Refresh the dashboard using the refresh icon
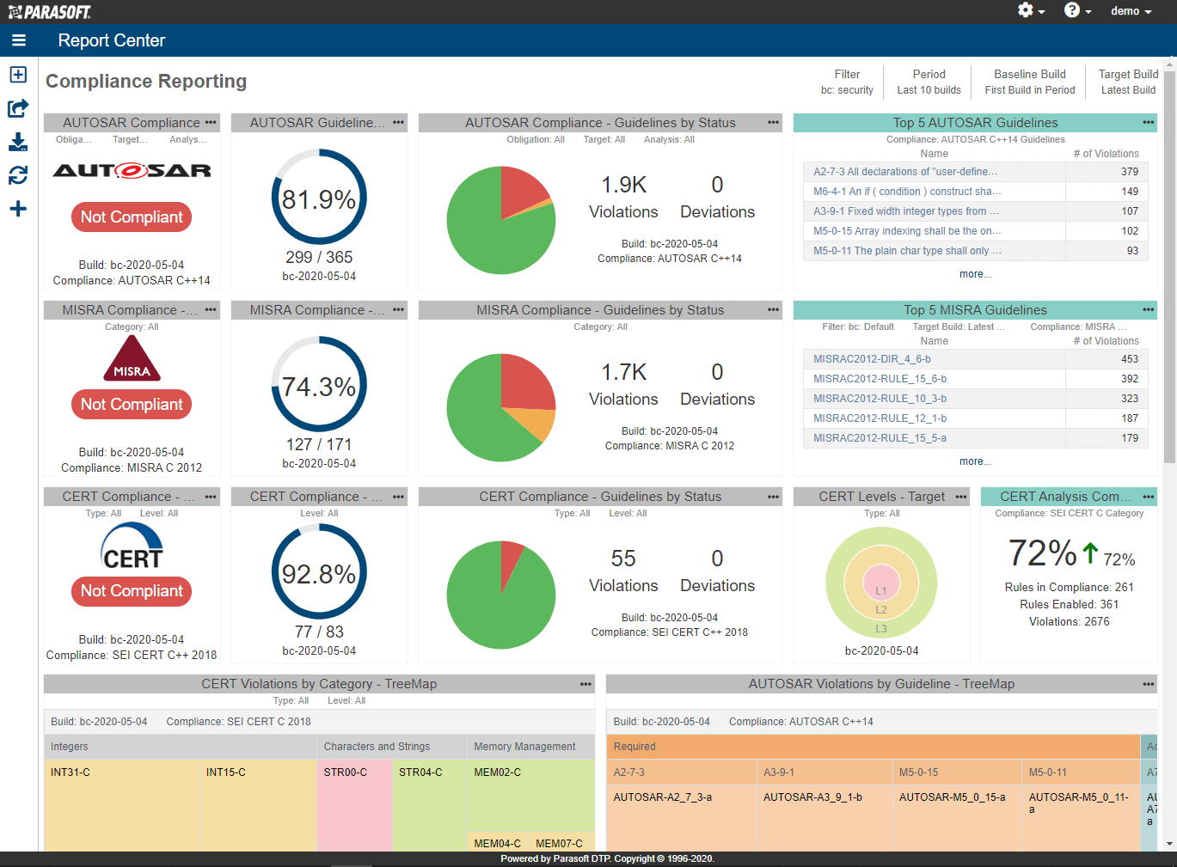The image size is (1177, 867). tap(18, 174)
